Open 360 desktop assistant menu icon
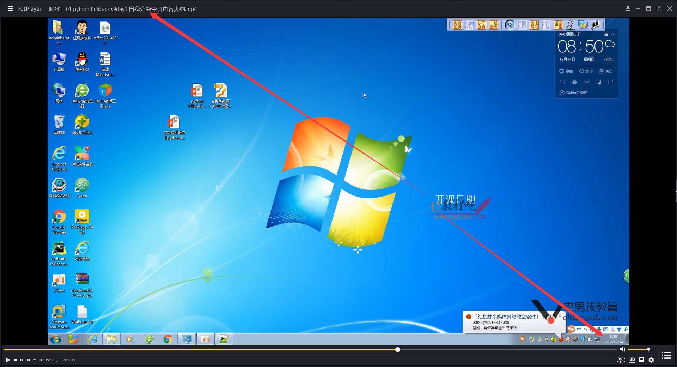677x367 pixels. click(x=606, y=35)
